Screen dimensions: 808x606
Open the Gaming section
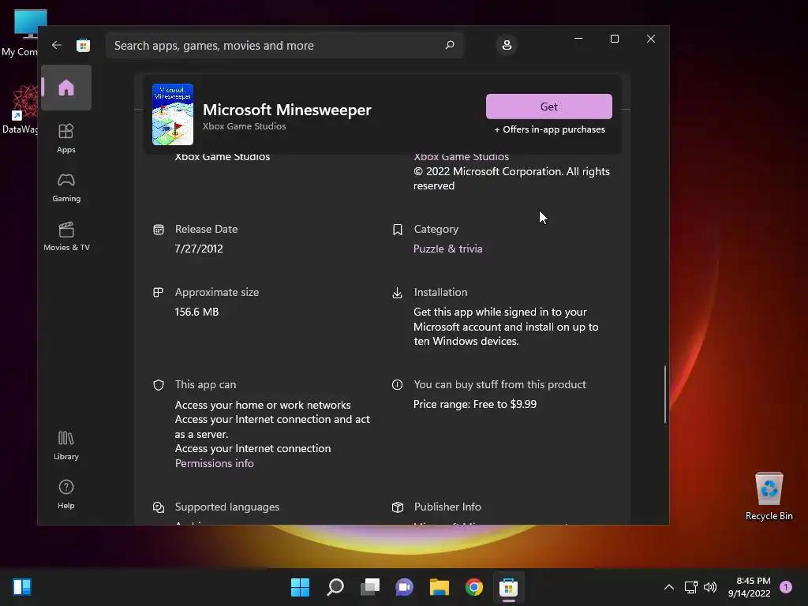tap(66, 187)
